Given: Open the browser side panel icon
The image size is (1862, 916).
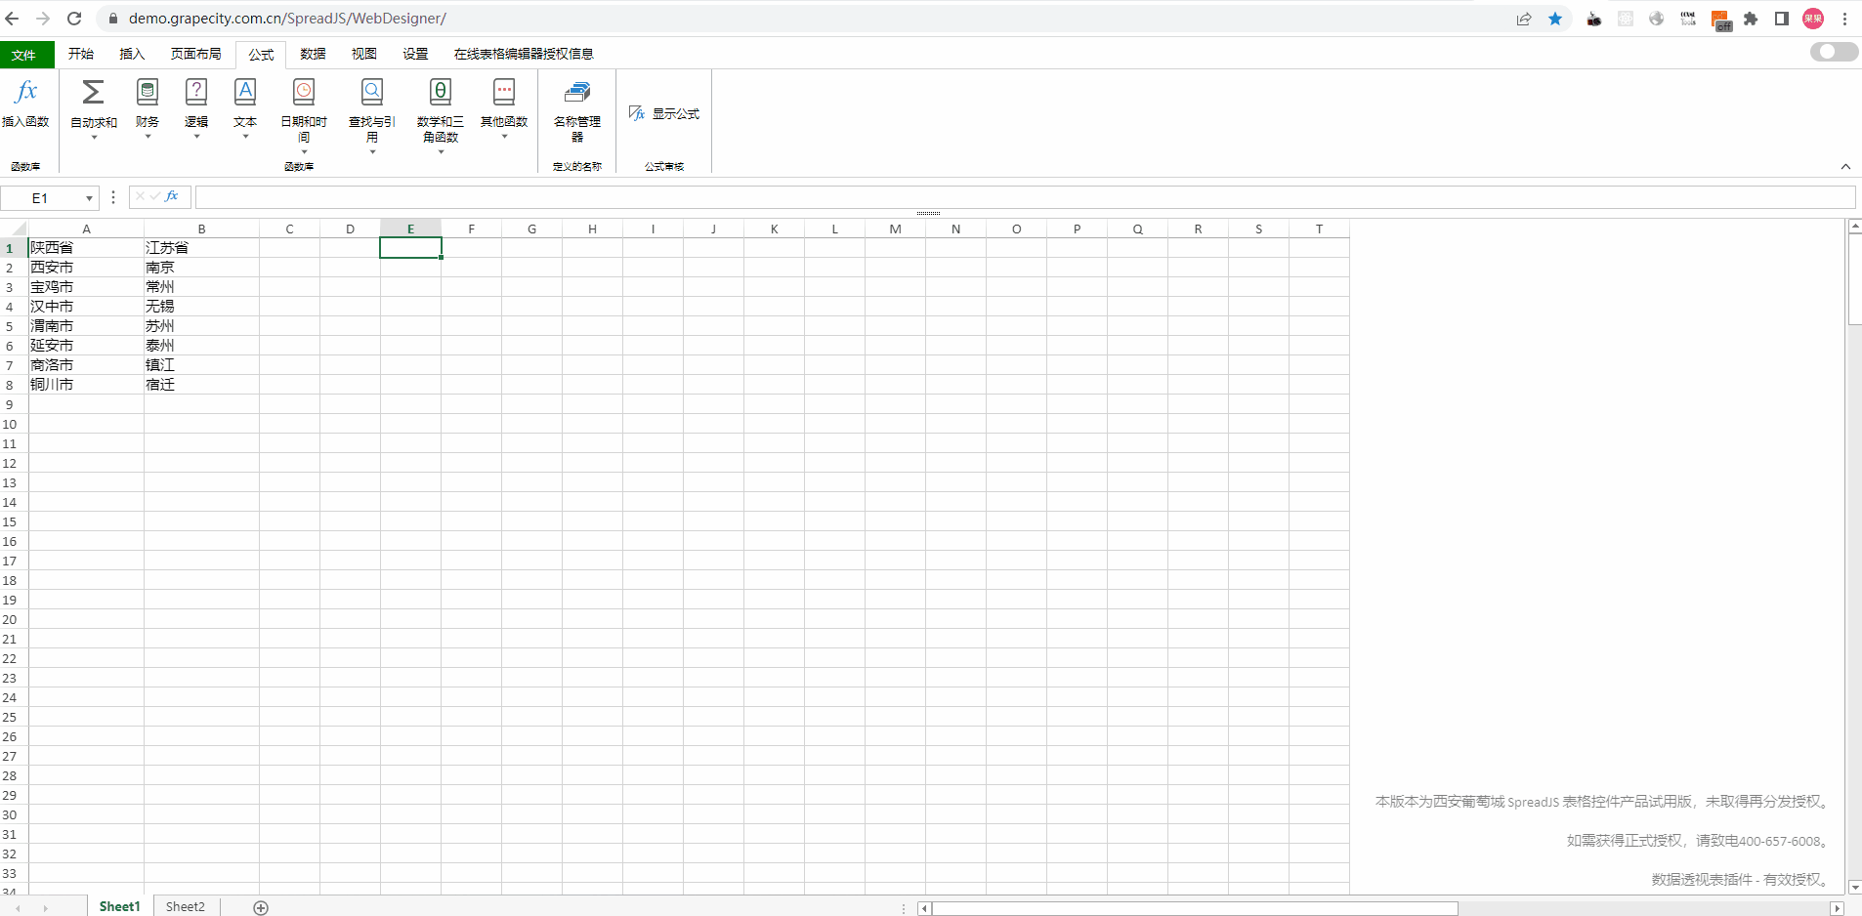Looking at the screenshot, I should [1782, 19].
